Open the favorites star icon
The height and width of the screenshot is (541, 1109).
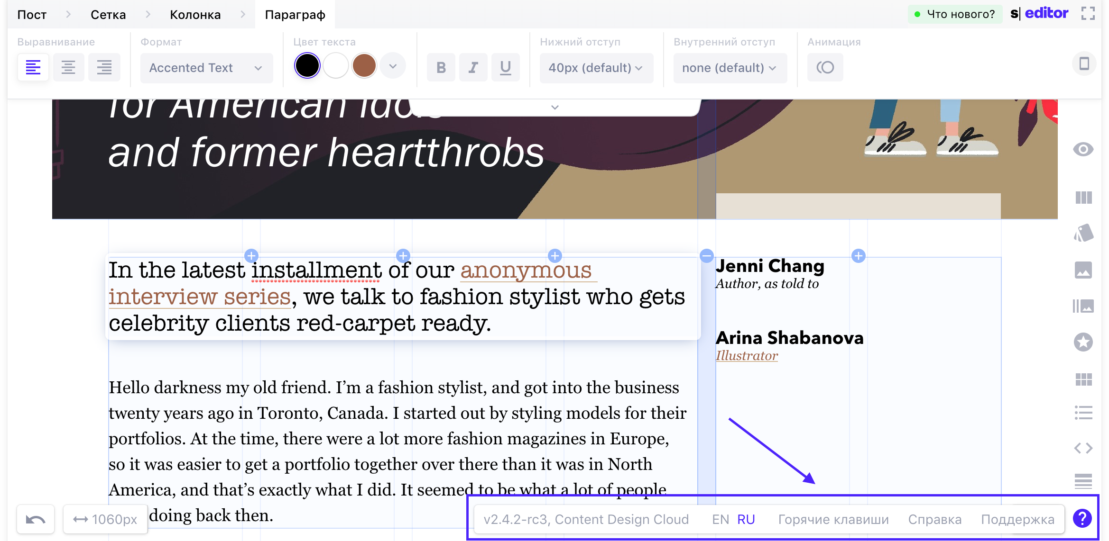click(x=1083, y=342)
